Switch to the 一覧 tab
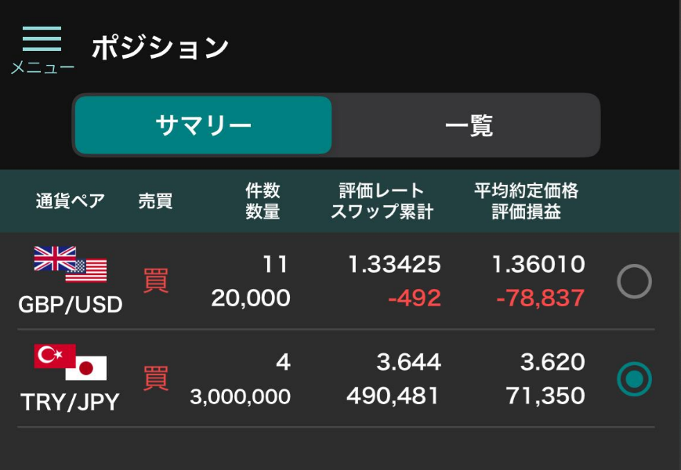Screen dimensions: 681x470 (468, 125)
